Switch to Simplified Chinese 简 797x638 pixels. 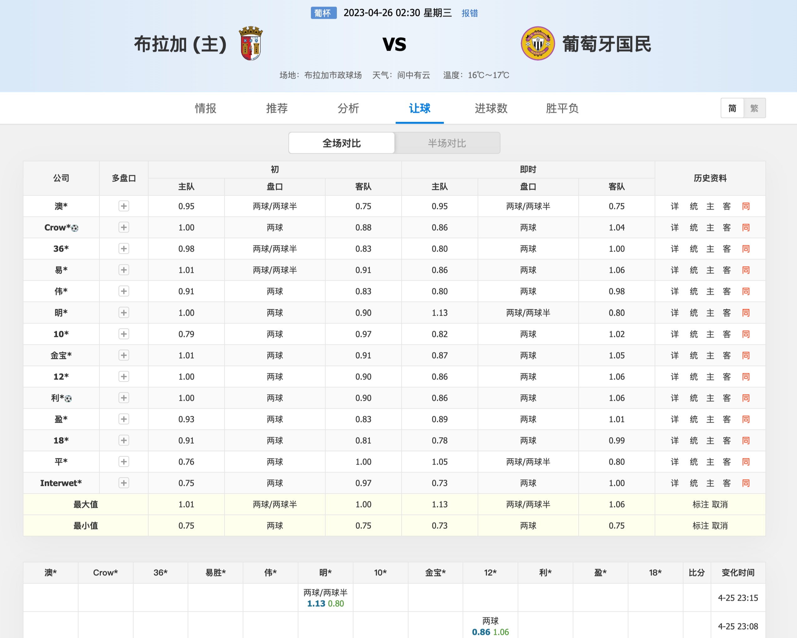(732, 108)
